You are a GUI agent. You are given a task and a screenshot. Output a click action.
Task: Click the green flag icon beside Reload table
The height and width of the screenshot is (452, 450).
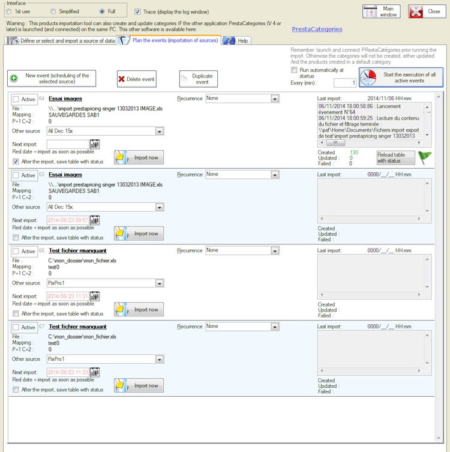424,157
